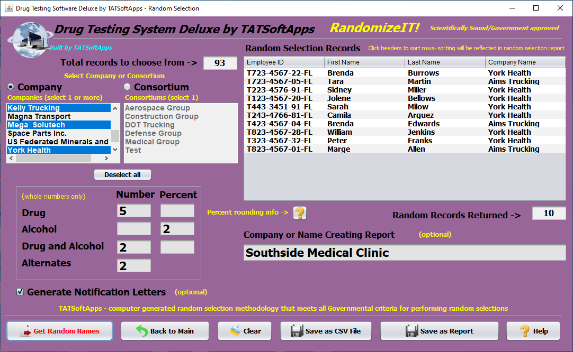Click the companies list horizontal scrollbar thumb

click(53, 159)
